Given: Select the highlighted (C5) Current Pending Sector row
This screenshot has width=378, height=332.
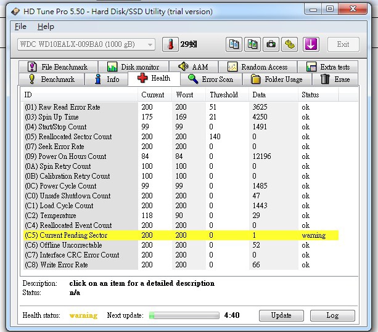Looking at the screenshot, I should point(181,235).
